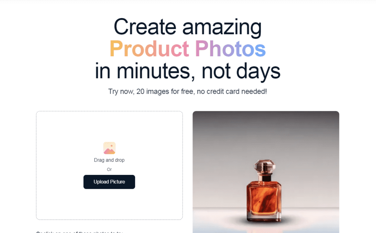Click the Upload Picture button

click(x=109, y=182)
